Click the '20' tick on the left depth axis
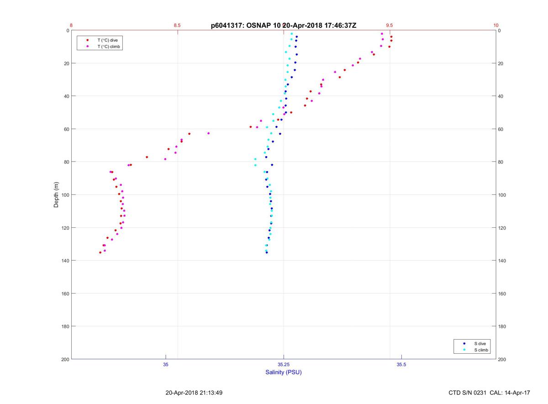Screen dimensions: 548x404 (66, 63)
